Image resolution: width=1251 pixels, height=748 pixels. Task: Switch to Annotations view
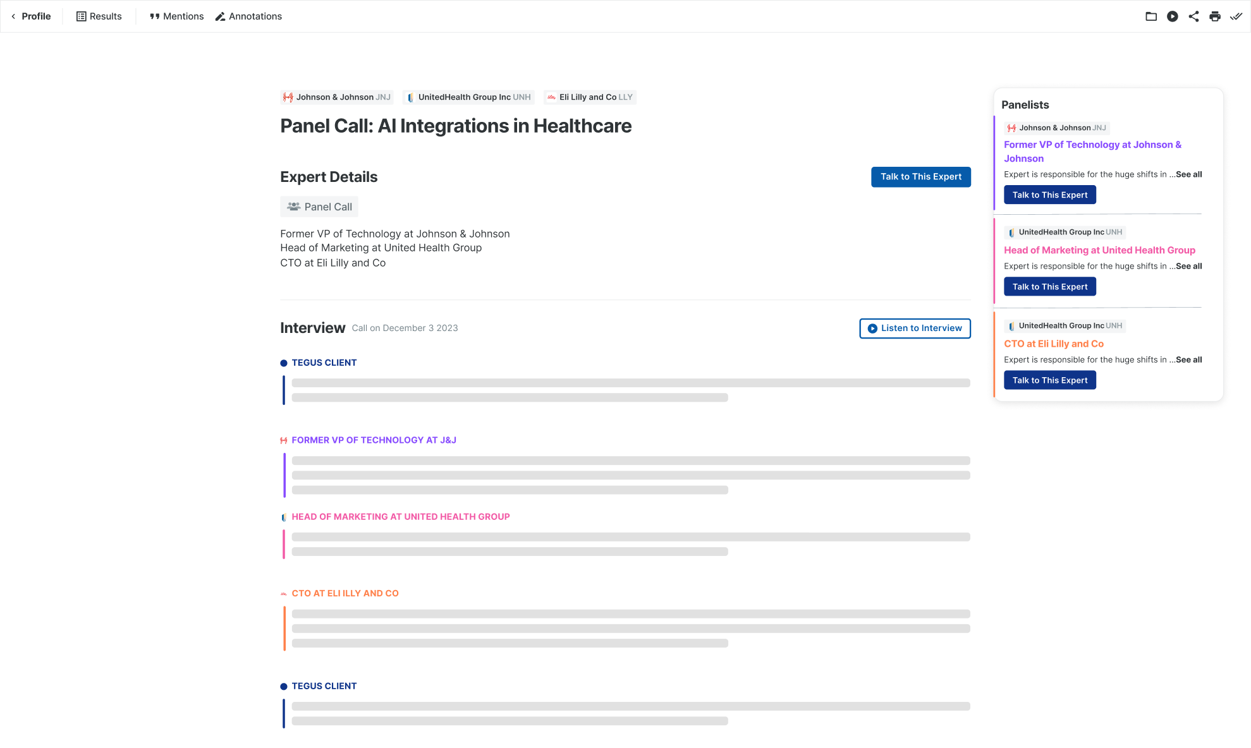[248, 16]
